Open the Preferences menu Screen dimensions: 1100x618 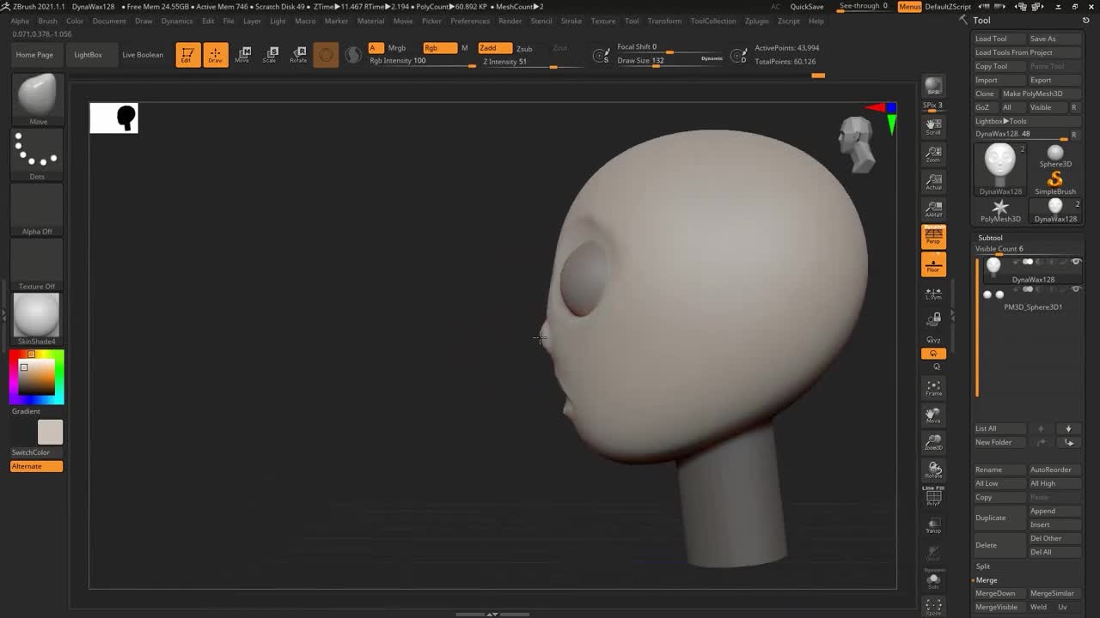tap(470, 21)
